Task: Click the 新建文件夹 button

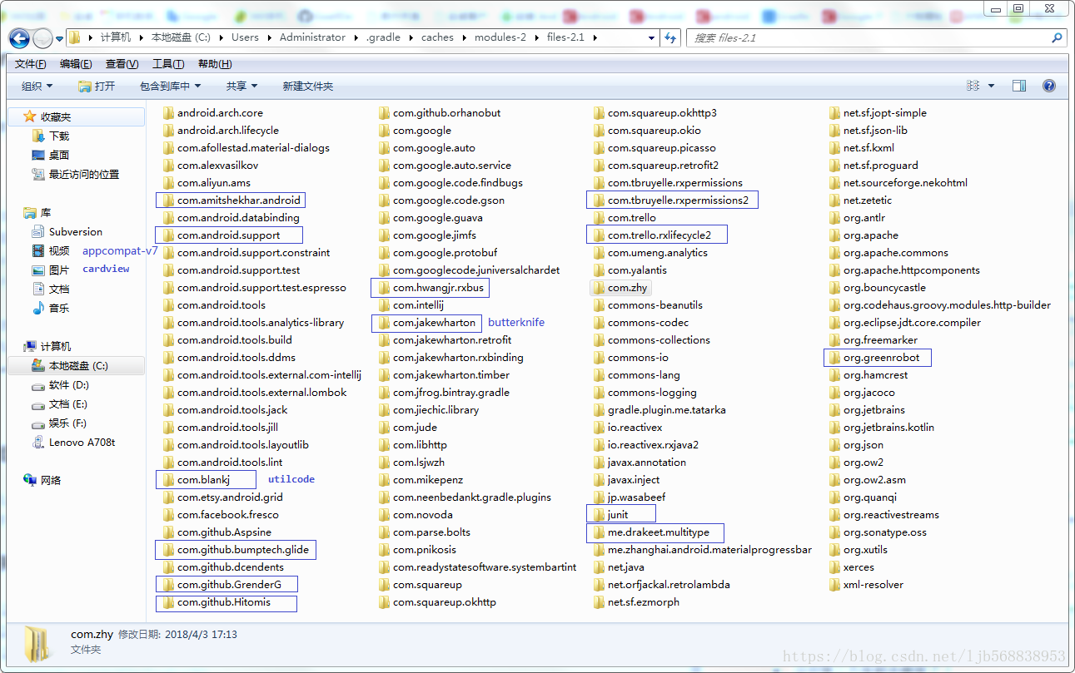Action: coord(307,87)
